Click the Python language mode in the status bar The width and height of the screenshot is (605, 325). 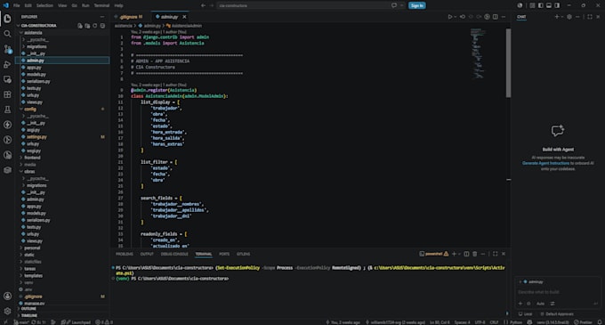click(516, 322)
